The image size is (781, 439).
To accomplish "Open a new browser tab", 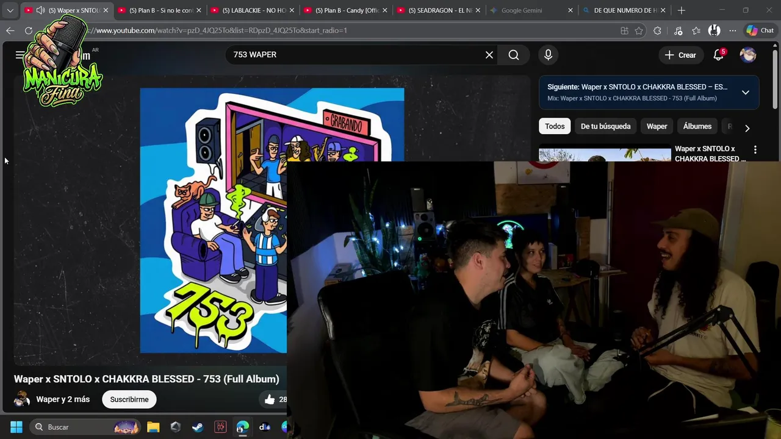I will pyautogui.click(x=682, y=10).
